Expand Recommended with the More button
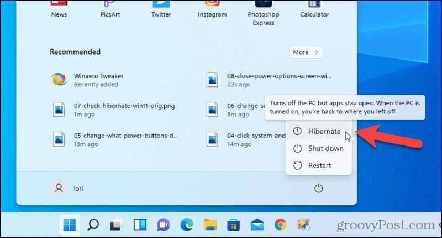 coord(306,52)
